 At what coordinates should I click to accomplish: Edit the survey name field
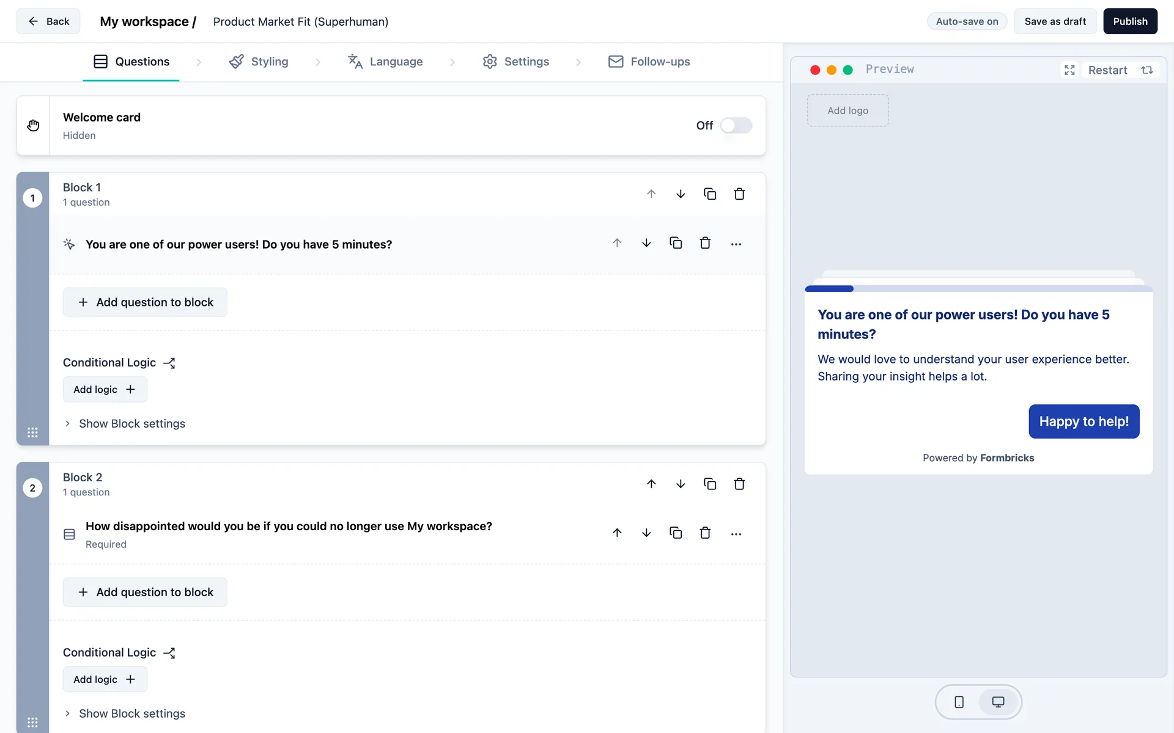point(301,21)
